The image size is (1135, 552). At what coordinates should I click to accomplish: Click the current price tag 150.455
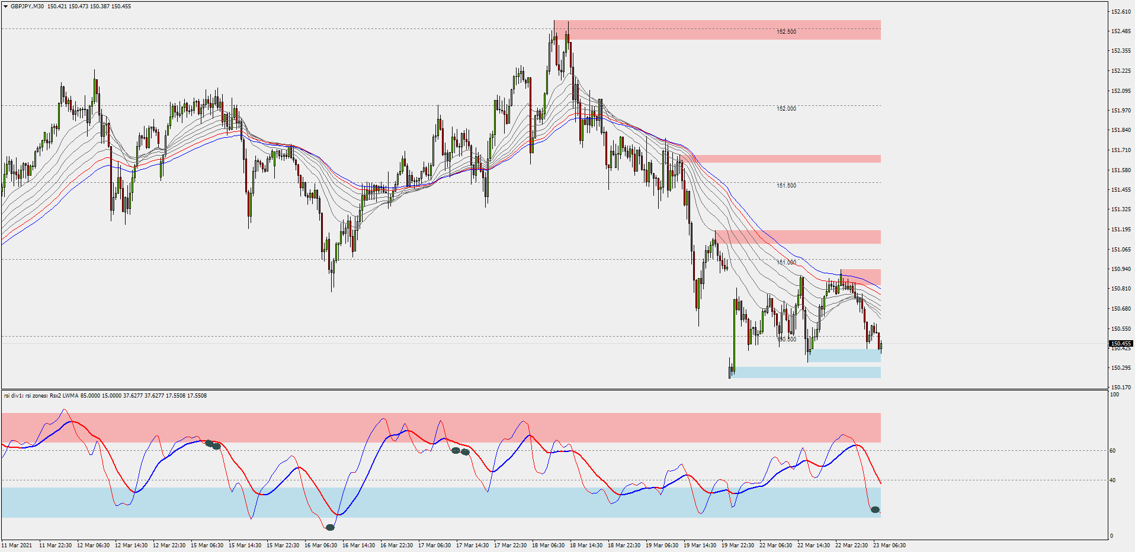point(1121,343)
